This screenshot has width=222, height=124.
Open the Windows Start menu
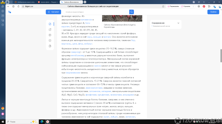[3, 122]
